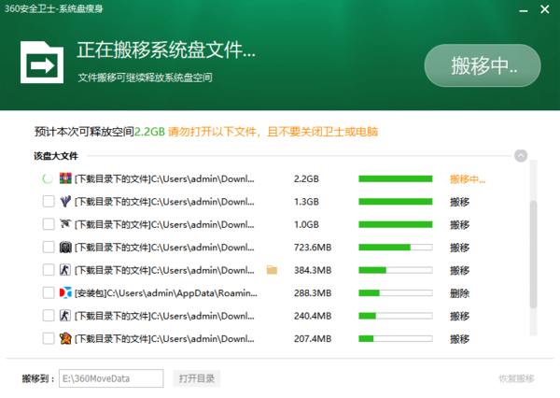560x398 pixels.
Task: Click the game icon of the 207.4MB file
Action: click(65, 338)
